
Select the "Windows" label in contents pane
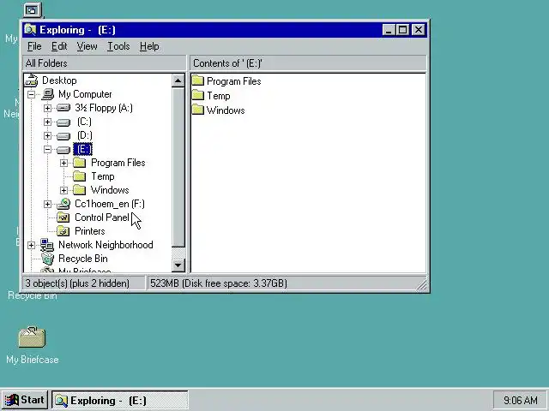coord(226,110)
